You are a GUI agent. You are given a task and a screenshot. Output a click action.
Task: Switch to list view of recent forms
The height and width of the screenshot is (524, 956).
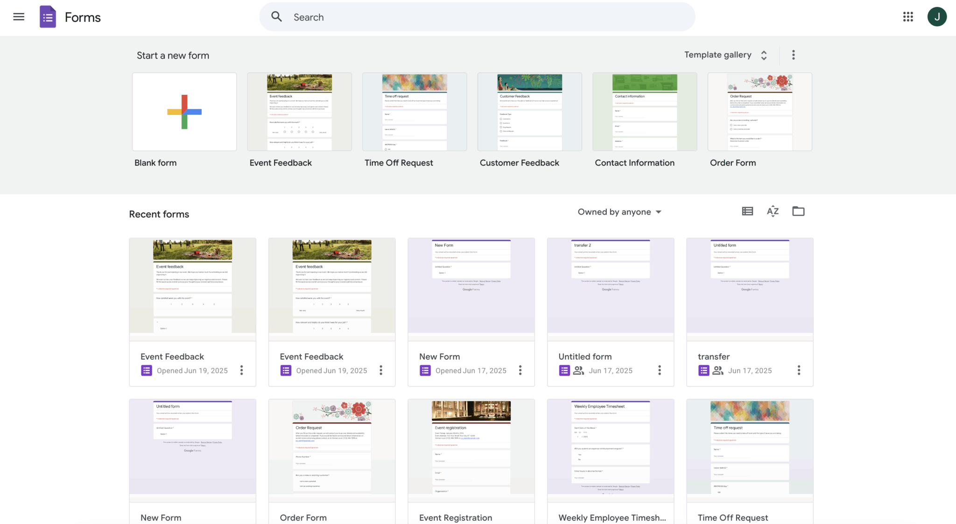(x=747, y=211)
